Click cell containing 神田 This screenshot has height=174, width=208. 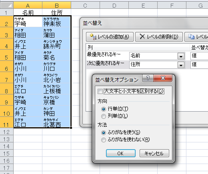pyautogui.click(x=56, y=111)
